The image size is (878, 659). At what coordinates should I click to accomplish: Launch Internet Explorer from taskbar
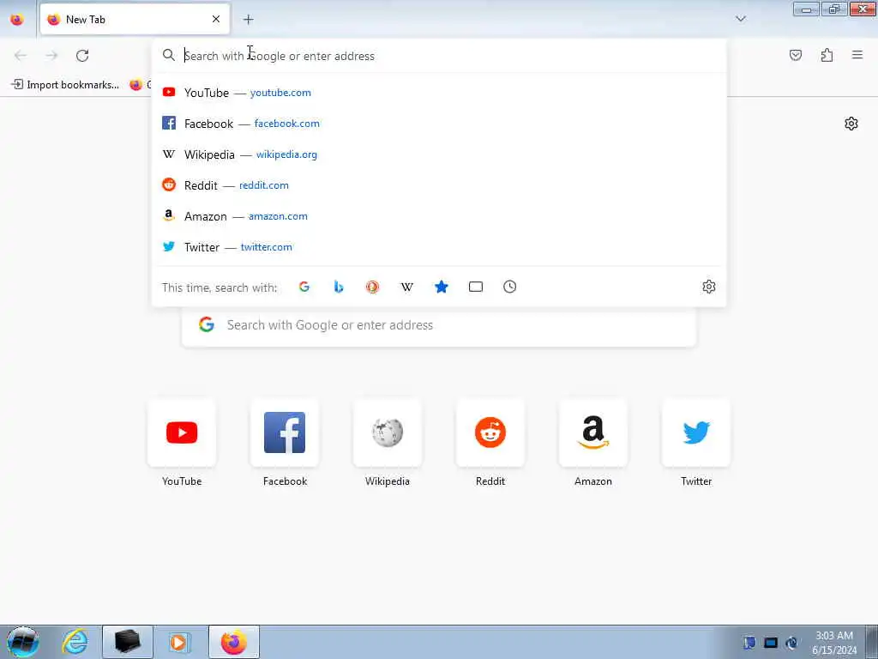[75, 642]
